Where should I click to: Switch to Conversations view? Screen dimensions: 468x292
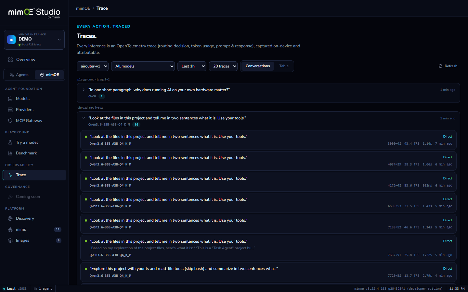tap(258, 66)
